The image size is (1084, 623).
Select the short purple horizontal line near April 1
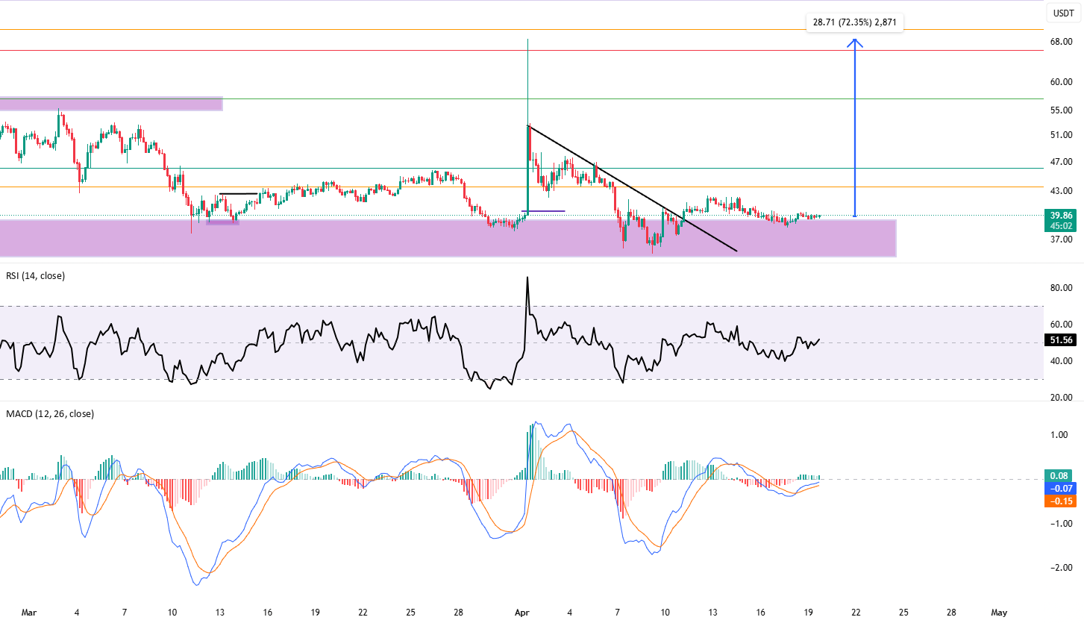coord(546,211)
